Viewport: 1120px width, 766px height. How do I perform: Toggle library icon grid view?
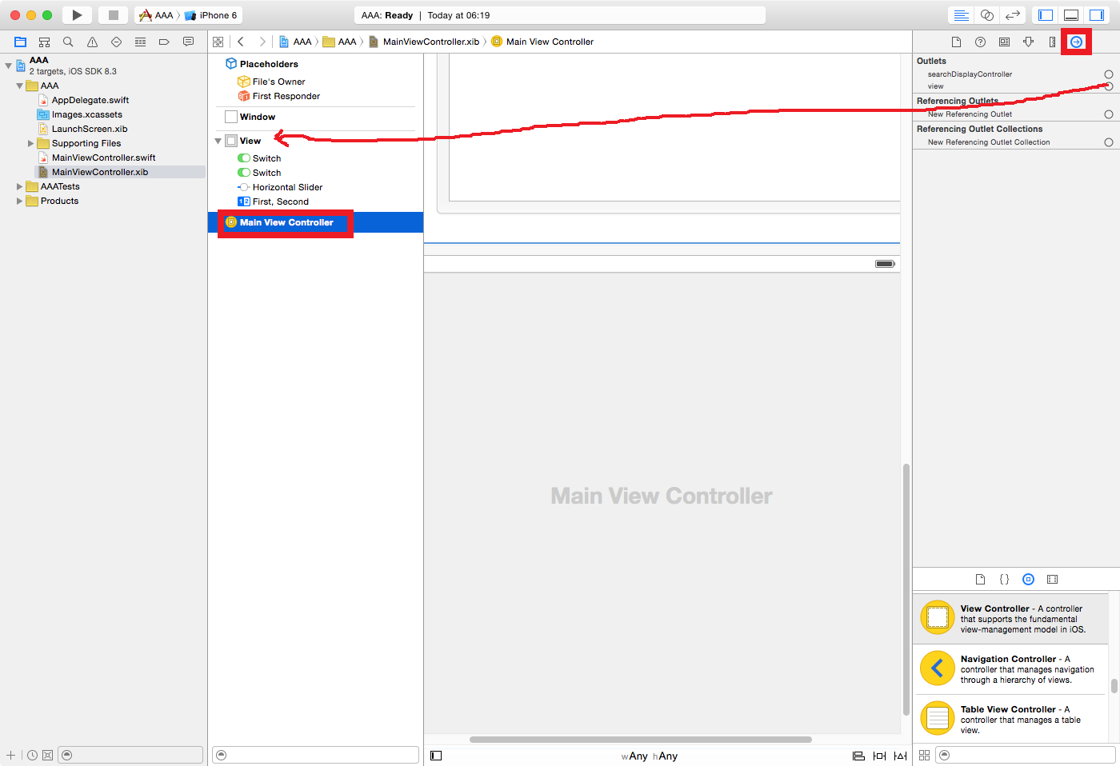coord(924,755)
